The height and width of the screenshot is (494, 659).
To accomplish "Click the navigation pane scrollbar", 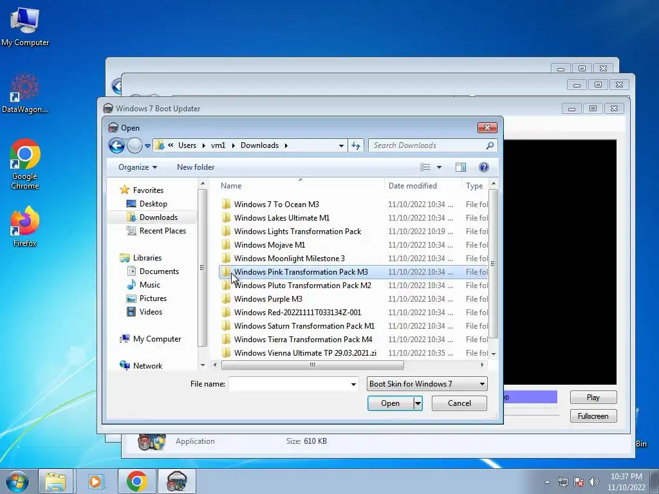I will (202, 268).
